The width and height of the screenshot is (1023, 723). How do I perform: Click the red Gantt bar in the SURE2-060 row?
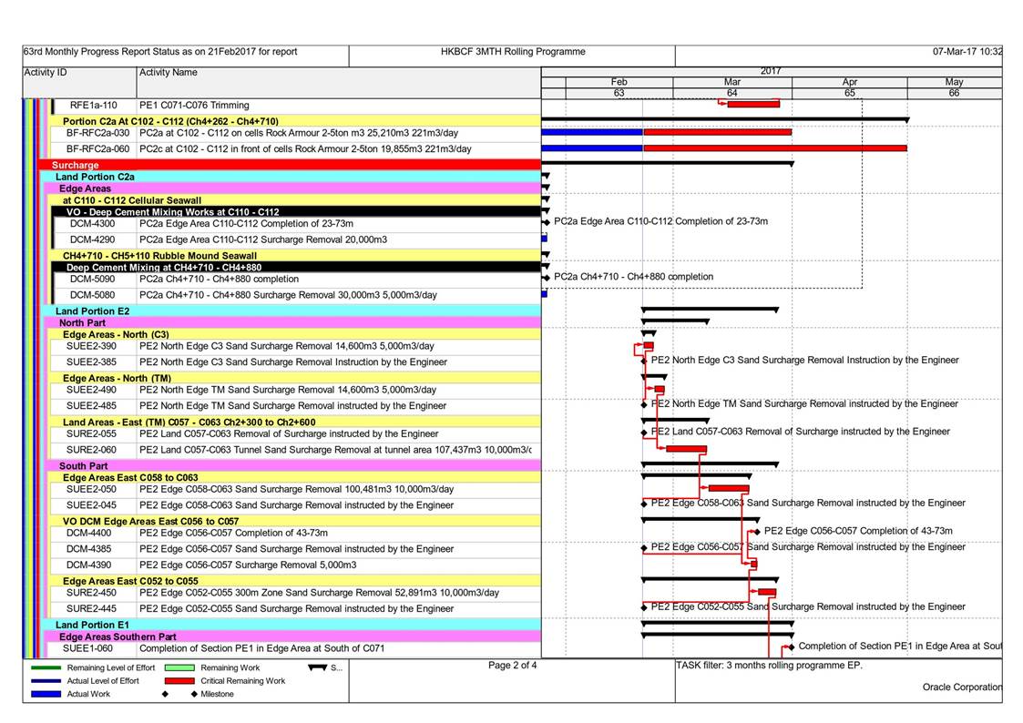click(686, 449)
